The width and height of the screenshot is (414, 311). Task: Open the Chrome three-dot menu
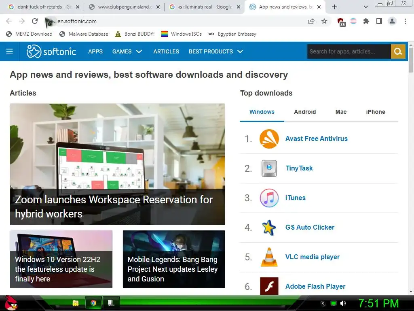(405, 21)
